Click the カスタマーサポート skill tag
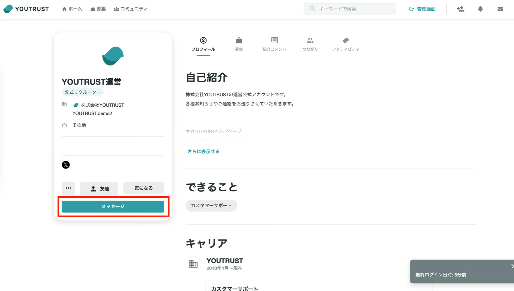514x291 pixels. [x=211, y=205]
